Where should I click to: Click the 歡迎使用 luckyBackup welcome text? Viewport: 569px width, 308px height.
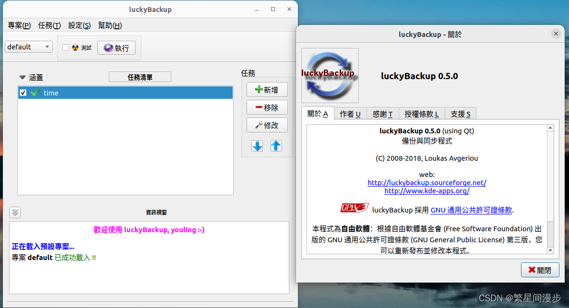point(149,230)
